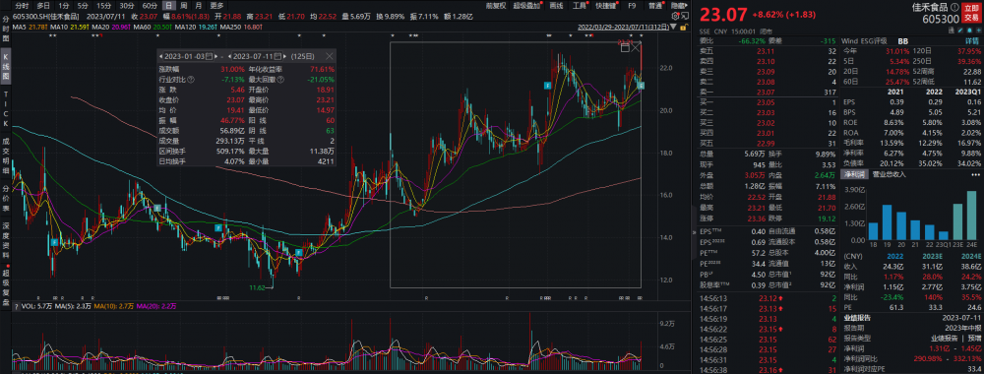Toggle 前复权 price adjustment
Viewport: 984px width, 374px height.
tap(495, 5)
